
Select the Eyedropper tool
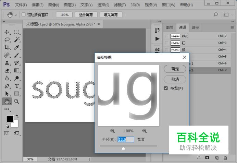point(17,47)
